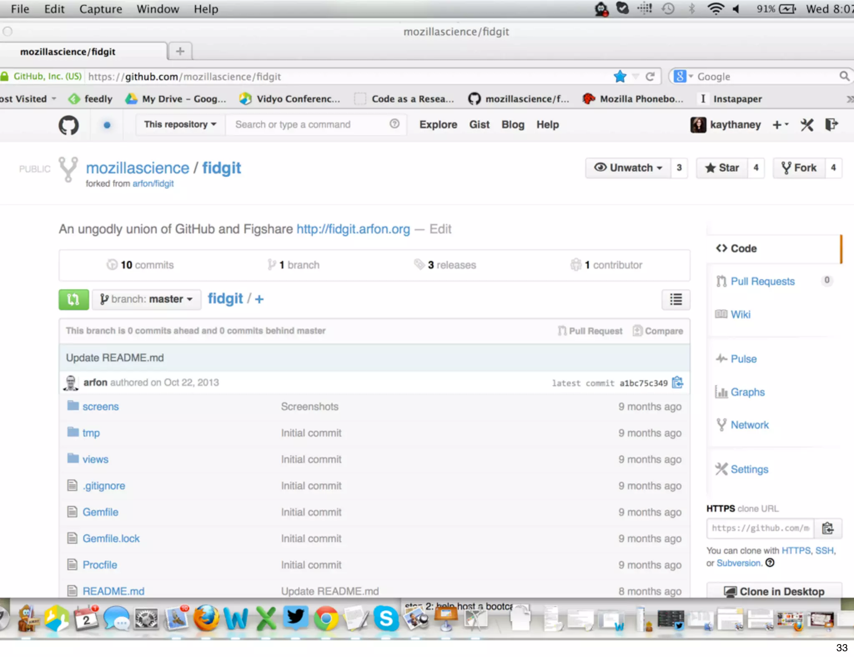854x657 pixels.
Task: Expand the create new plus dropdown
Action: [780, 125]
